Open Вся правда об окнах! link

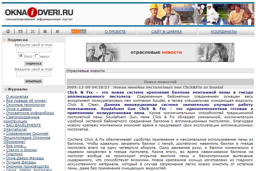point(26,101)
